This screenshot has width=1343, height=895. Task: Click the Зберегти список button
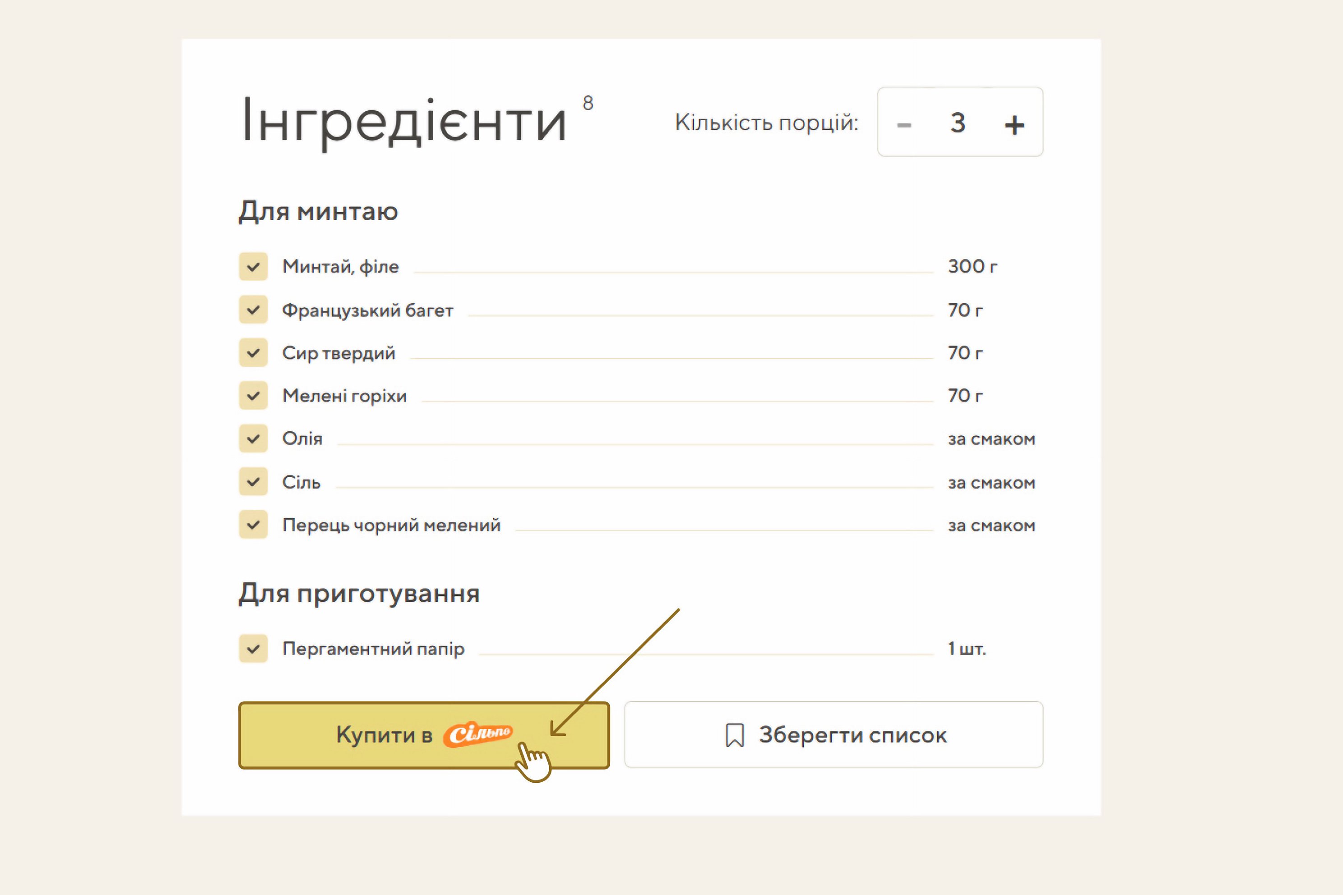pos(834,734)
